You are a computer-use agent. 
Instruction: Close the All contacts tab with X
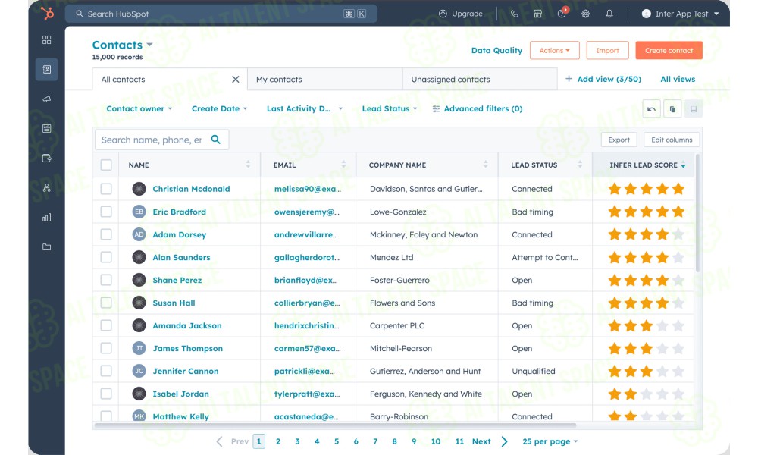click(236, 80)
